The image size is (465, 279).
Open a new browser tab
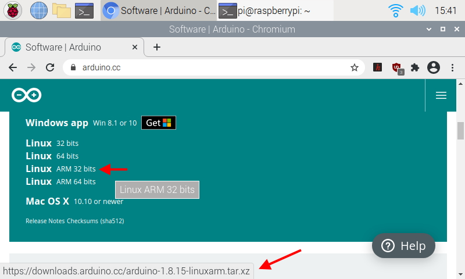(x=157, y=47)
